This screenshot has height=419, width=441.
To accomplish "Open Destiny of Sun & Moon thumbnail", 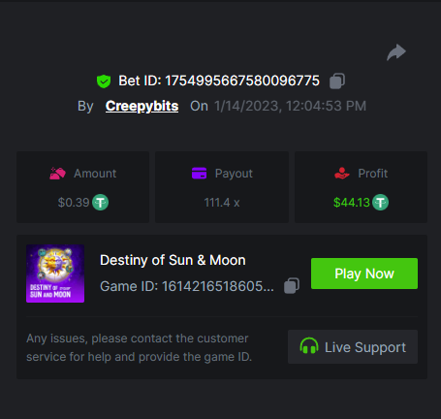I will point(55,274).
